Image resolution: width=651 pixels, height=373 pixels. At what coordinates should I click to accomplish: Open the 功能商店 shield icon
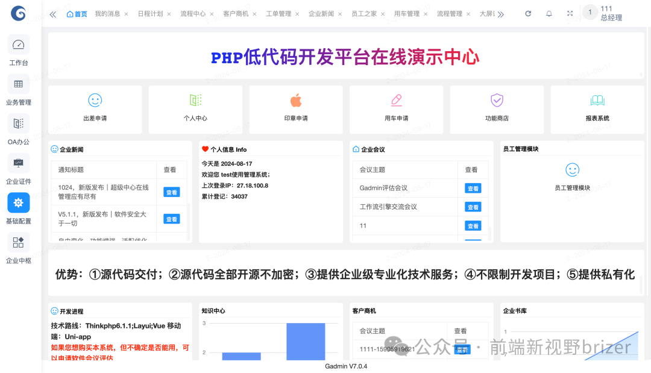pos(497,99)
